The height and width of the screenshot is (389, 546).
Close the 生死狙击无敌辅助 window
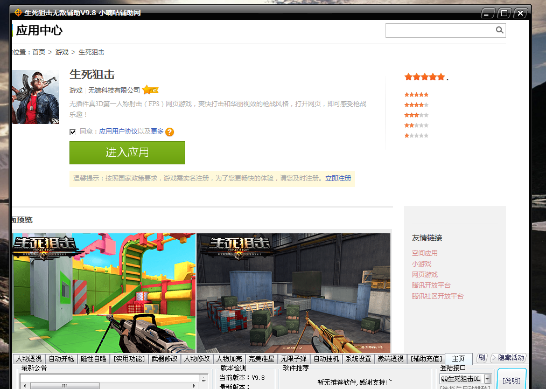tap(521, 13)
